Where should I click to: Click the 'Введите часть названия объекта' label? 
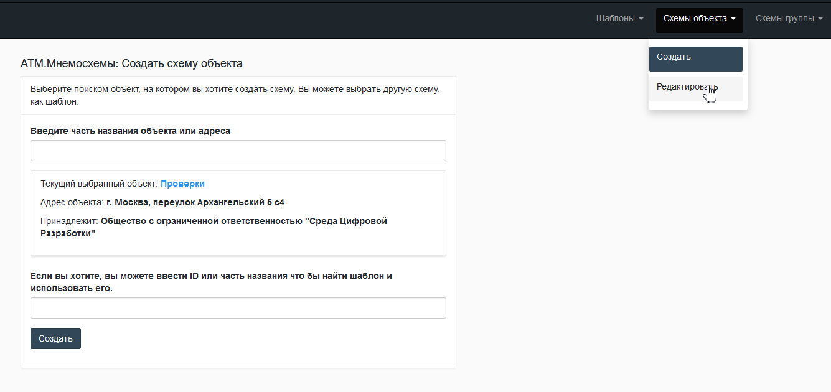click(x=130, y=131)
